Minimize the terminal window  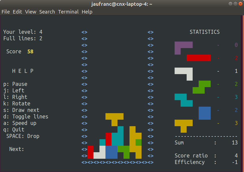(x=230, y=4)
